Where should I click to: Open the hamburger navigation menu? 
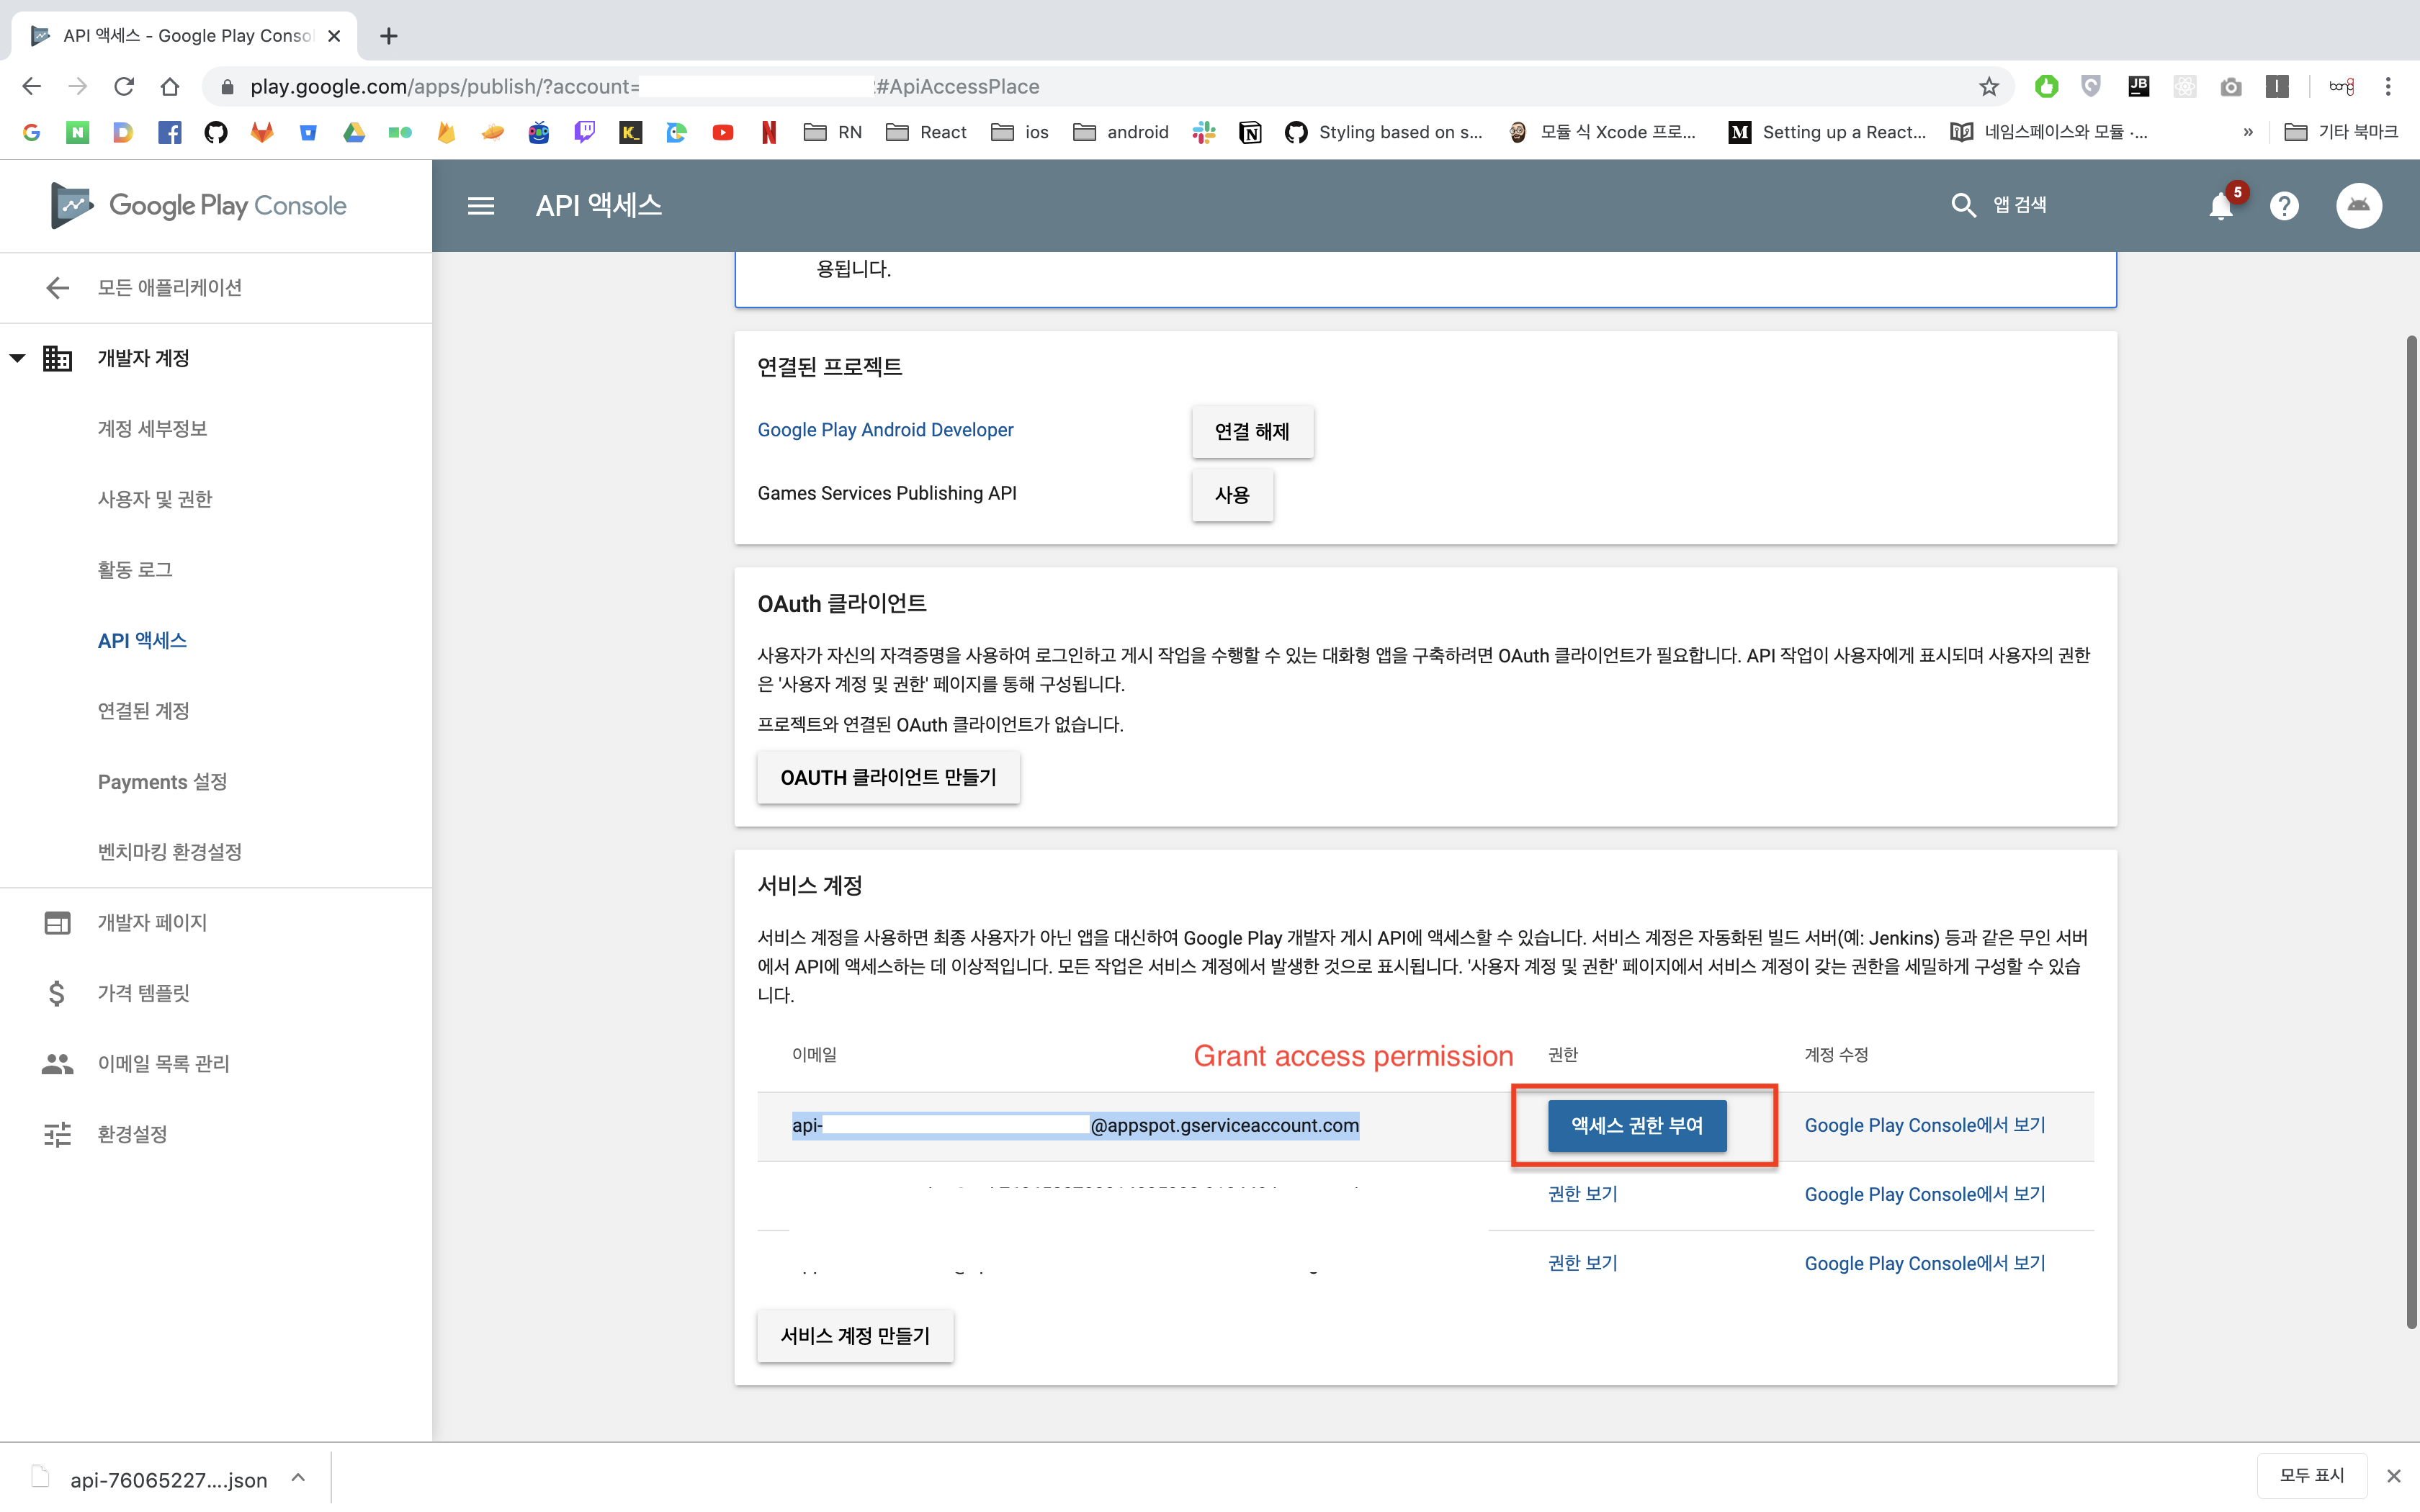click(481, 206)
